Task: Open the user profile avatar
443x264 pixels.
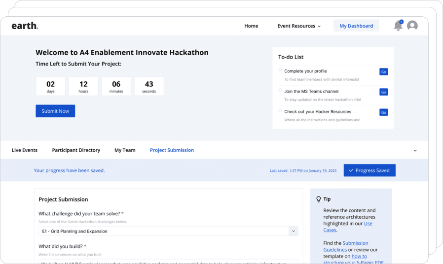Action: tap(412, 26)
